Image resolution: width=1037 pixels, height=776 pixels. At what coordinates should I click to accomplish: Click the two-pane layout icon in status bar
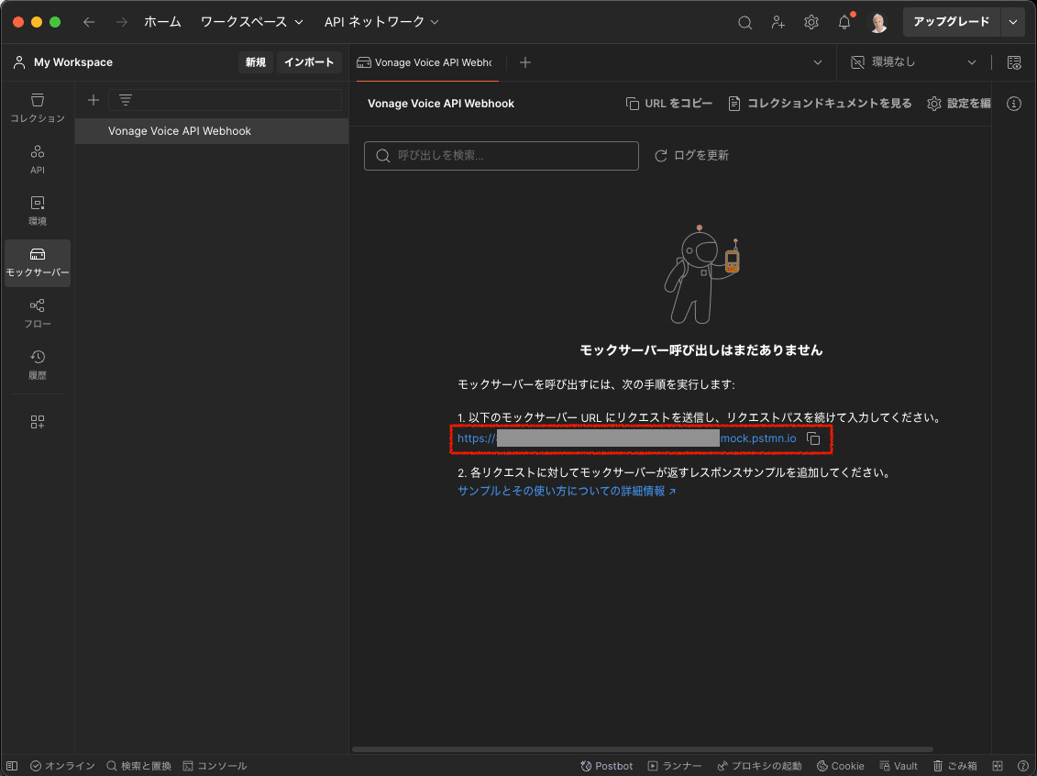(x=998, y=766)
